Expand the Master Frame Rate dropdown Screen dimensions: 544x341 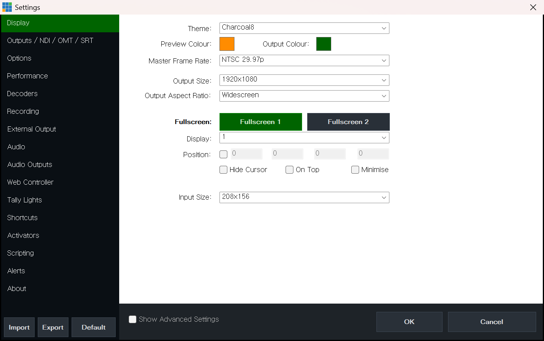tap(304, 60)
